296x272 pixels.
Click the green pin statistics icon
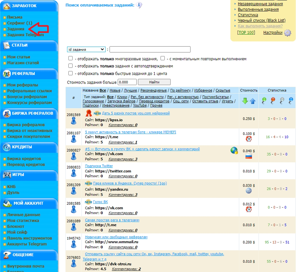pyautogui.click(x=264, y=100)
